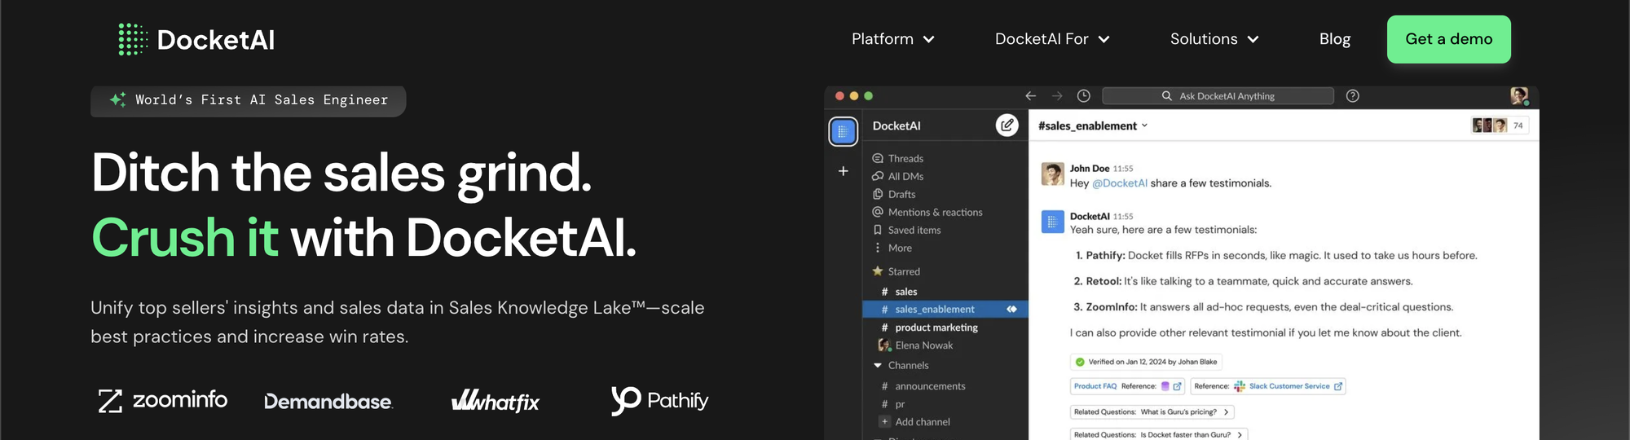Click the back arrow in Slack toolbar
The height and width of the screenshot is (440, 1630).
tap(1031, 96)
